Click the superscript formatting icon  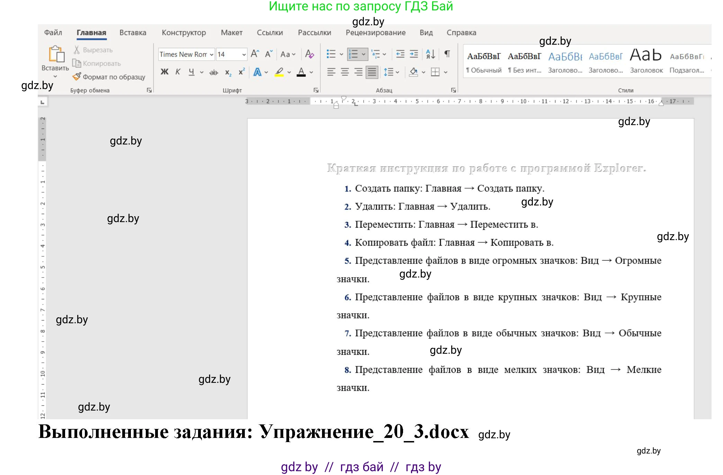[241, 72]
